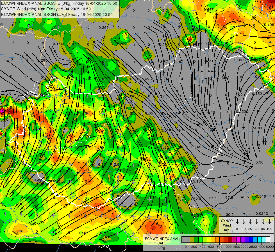Image resolution: width=275 pixels, height=252 pixels.
Task: Click the map value 5.15
Action: pos(197,181)
